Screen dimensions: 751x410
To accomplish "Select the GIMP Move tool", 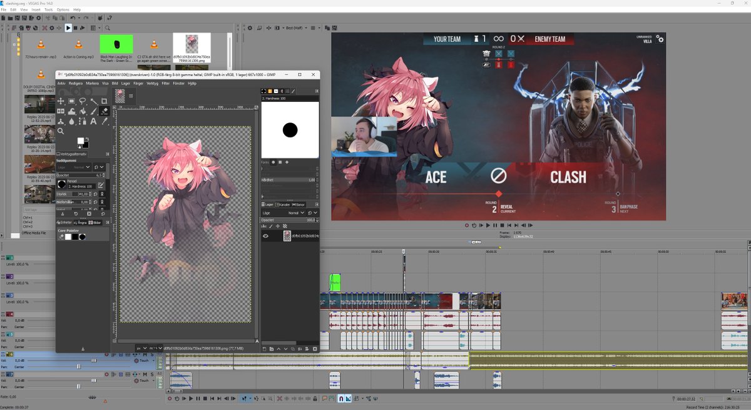I will point(61,101).
